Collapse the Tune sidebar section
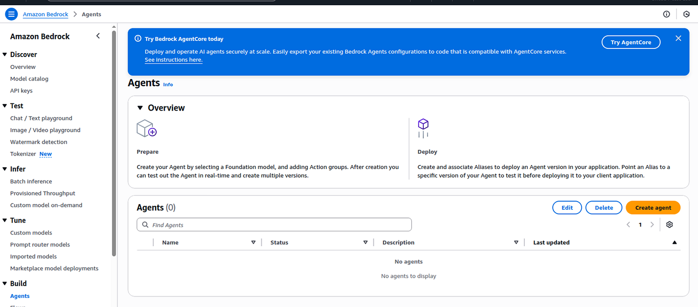Image resolution: width=698 pixels, height=307 pixels. coord(5,220)
